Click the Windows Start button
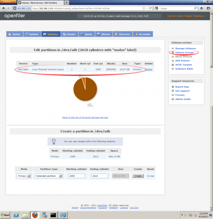Viewport: 213px width, 219px height. click(5, 215)
